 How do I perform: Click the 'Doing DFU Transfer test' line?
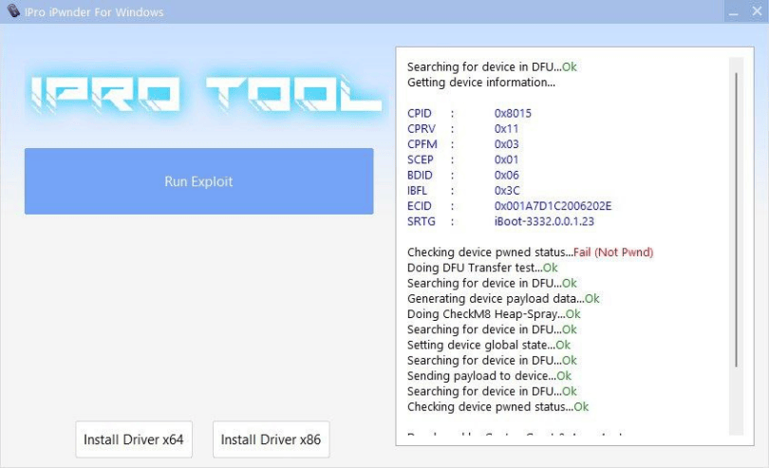pos(482,268)
